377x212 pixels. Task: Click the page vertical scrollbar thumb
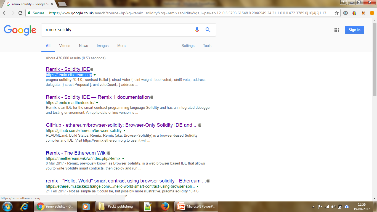coord(375,59)
